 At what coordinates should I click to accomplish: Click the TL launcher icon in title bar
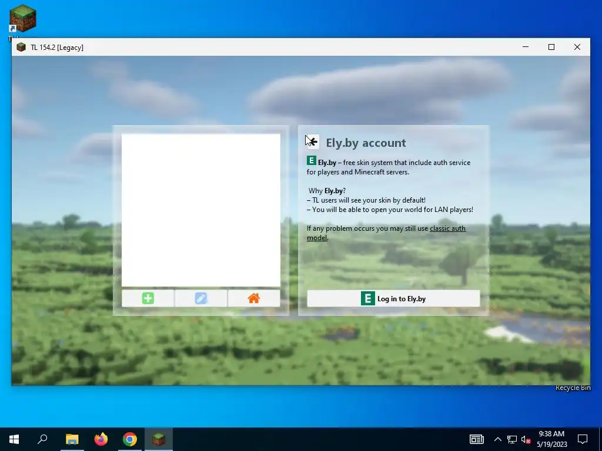pos(21,47)
